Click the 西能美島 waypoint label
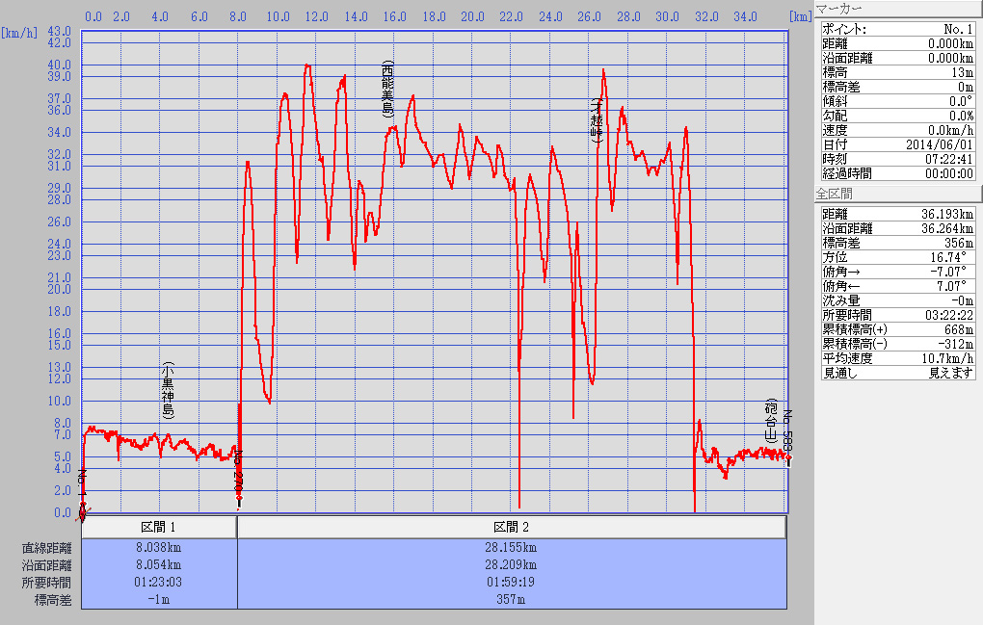Screen dimensions: 983x625 (387, 89)
